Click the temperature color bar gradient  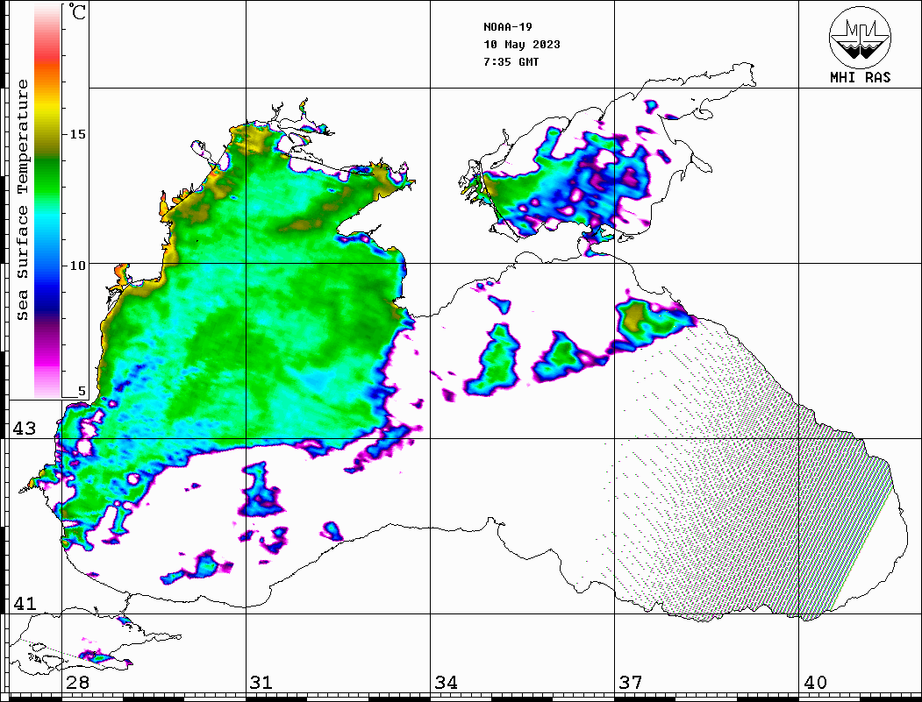pyautogui.click(x=47, y=202)
